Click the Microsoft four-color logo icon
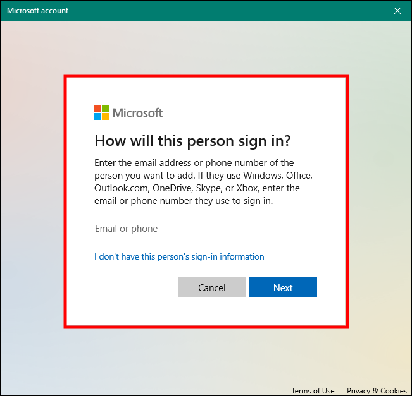Screen dimensions: 412x396 point(101,113)
